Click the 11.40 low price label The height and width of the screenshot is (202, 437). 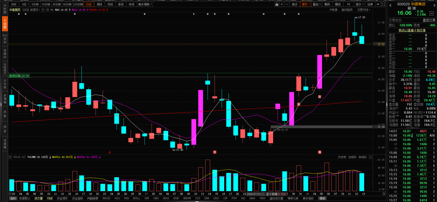click(180, 150)
